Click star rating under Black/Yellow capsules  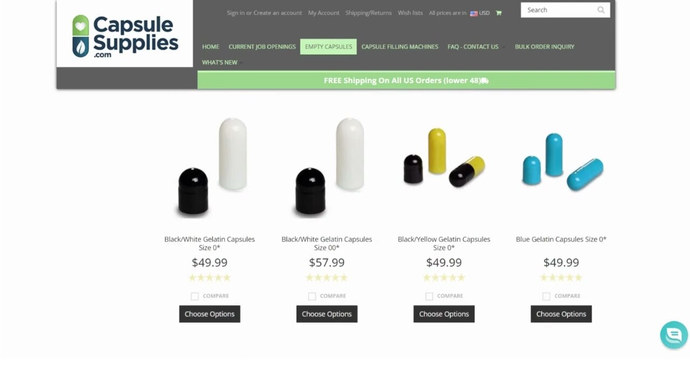(444, 278)
